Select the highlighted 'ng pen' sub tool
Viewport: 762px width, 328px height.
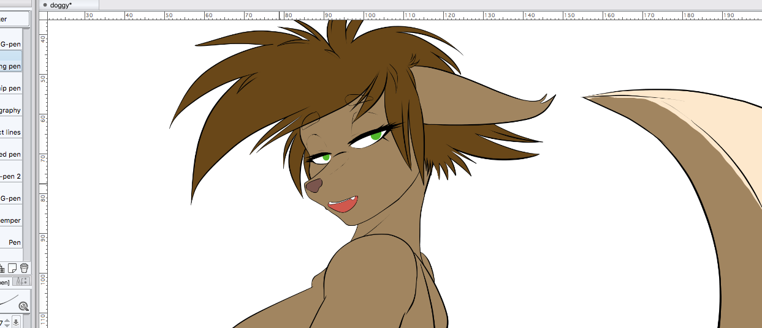tap(11, 61)
